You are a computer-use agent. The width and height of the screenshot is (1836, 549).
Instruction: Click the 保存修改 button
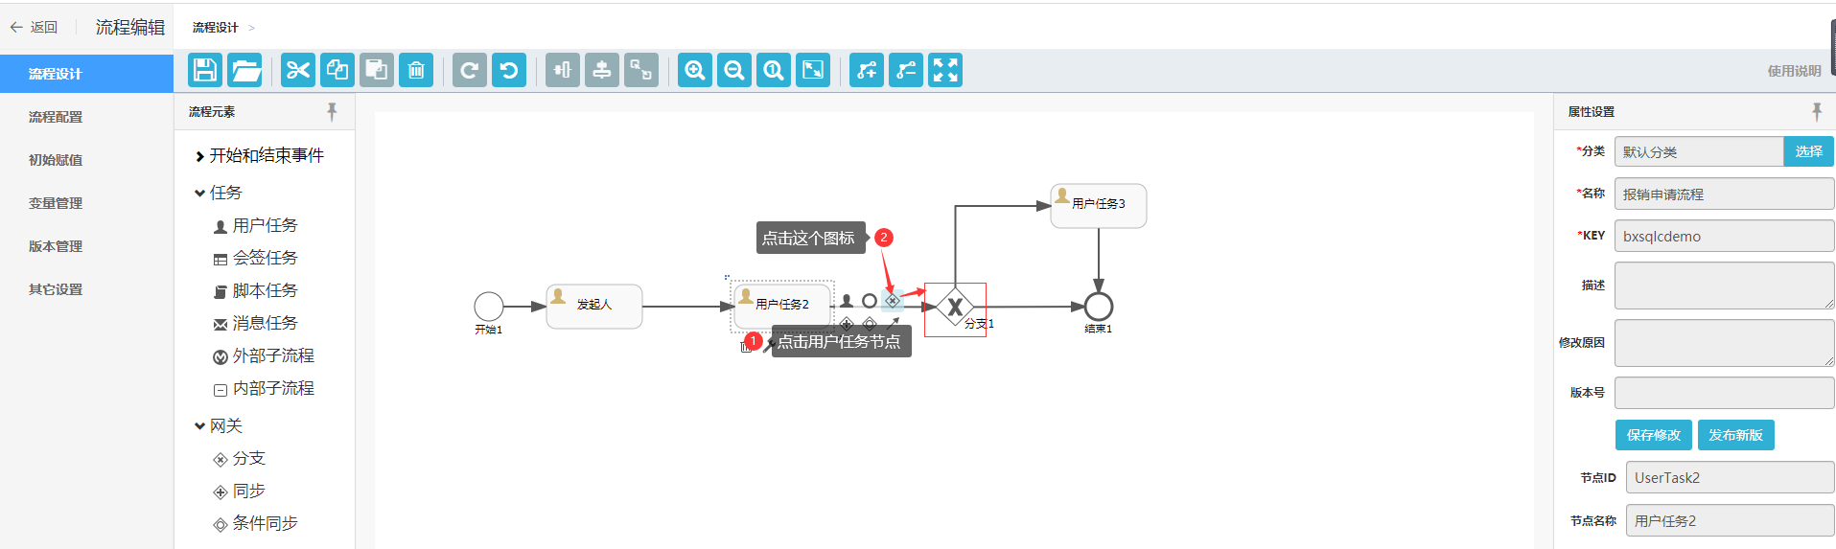[1653, 435]
